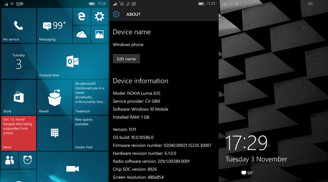This screenshot has height=182, width=328.
Task: Tap the Wi-Fi icon on About screen status bar
Action: [121, 3]
